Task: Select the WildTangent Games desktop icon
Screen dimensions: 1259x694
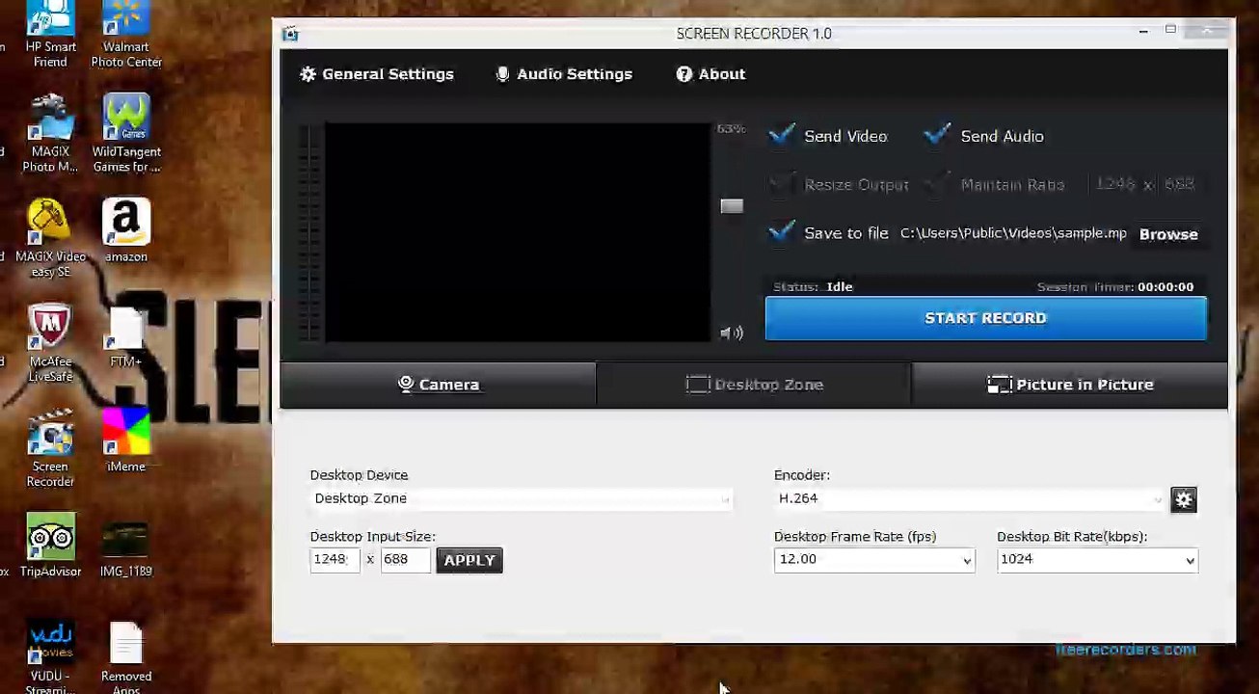Action: (x=126, y=133)
